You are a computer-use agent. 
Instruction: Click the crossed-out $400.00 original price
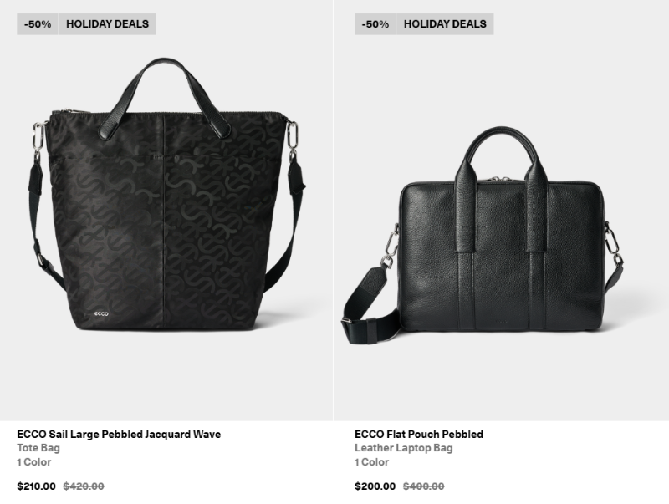[x=424, y=486]
